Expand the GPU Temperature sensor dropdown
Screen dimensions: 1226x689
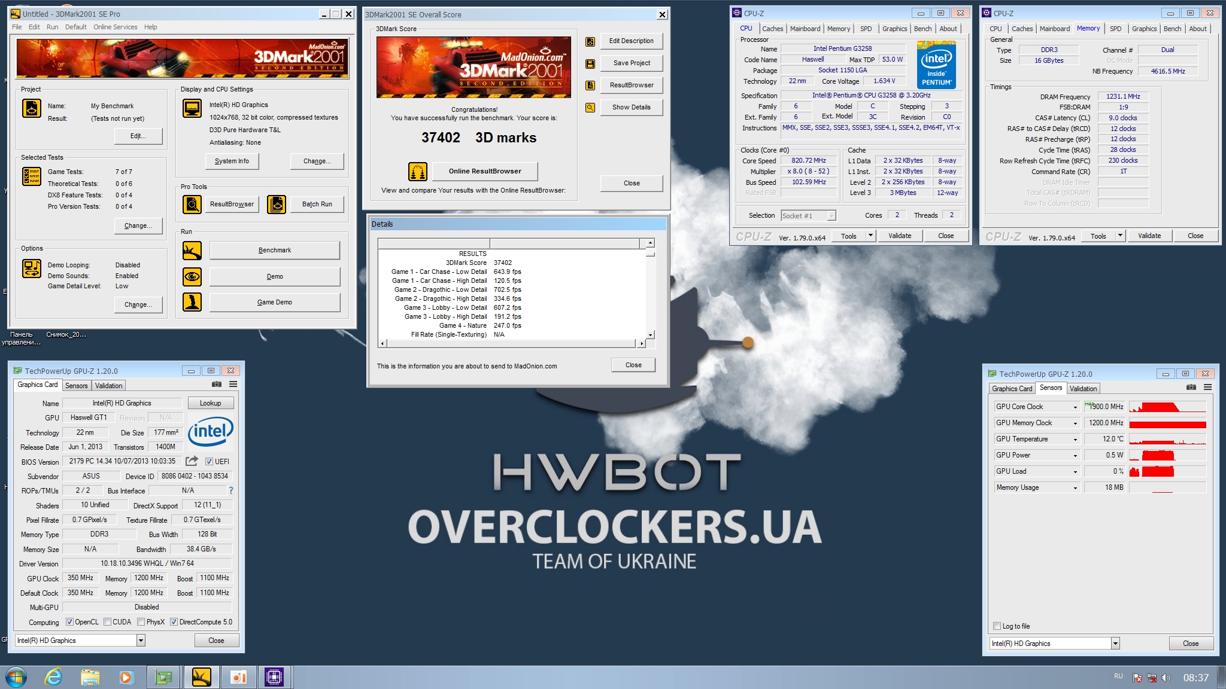(x=1075, y=439)
